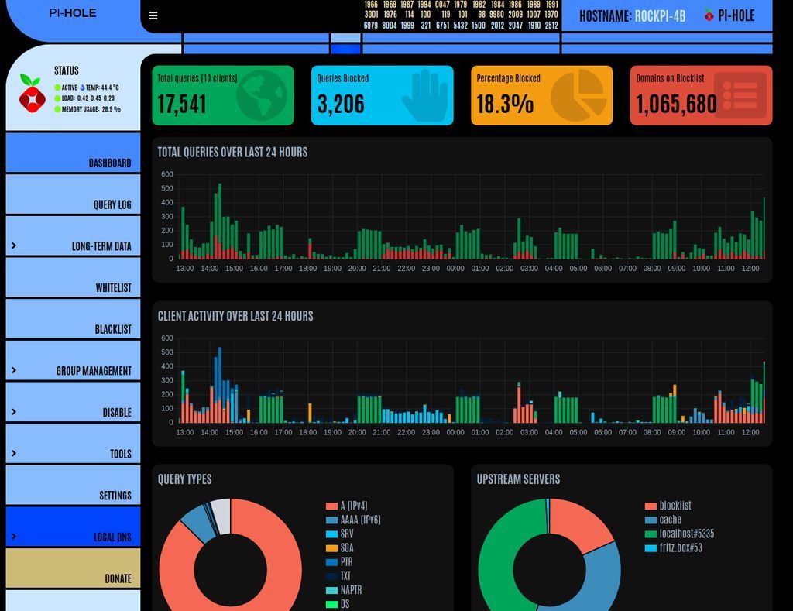The image size is (793, 611).
Task: Click the PI-HOLE text link beside hostname
Action: [x=736, y=15]
